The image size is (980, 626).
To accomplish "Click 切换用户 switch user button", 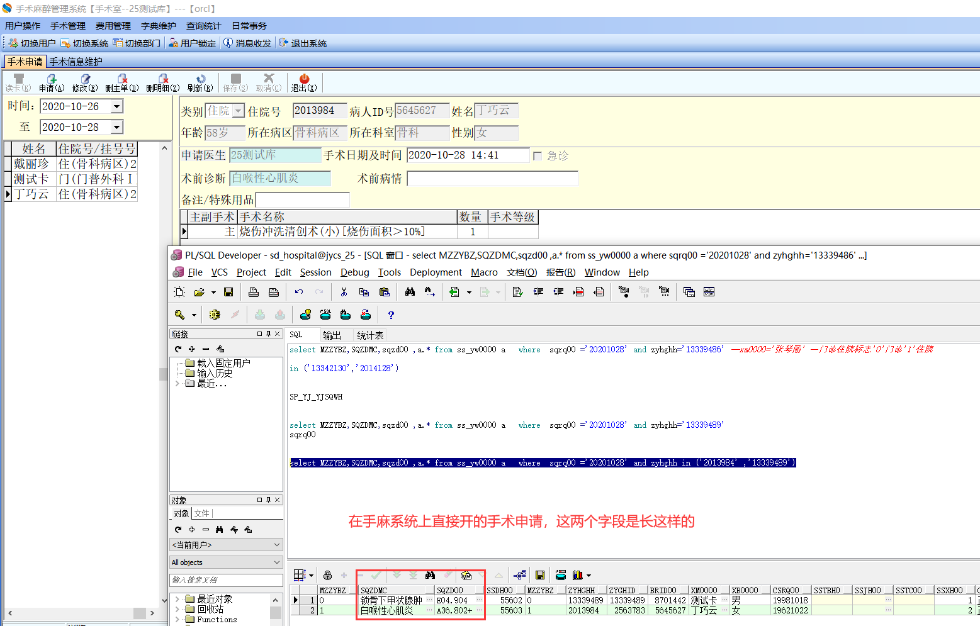I will pyautogui.click(x=33, y=43).
